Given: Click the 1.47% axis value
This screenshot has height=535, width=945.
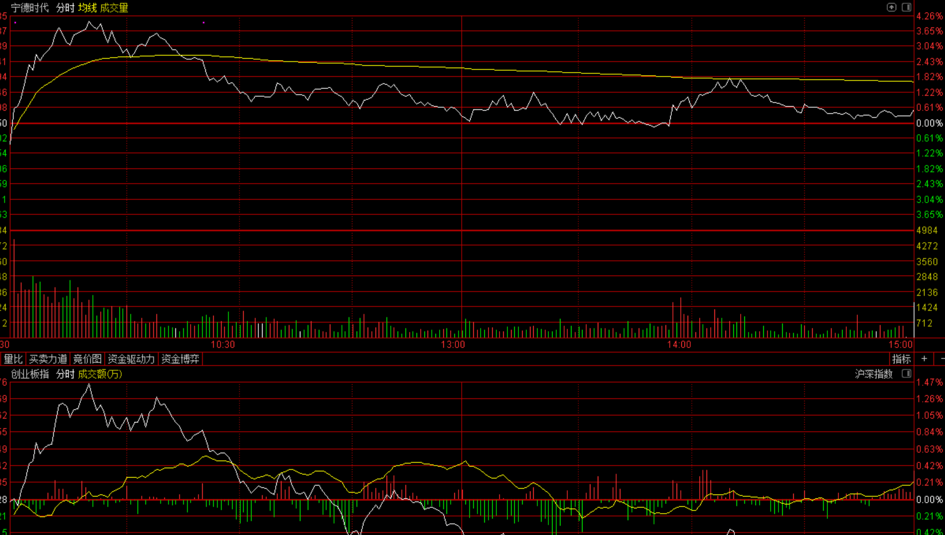Looking at the screenshot, I should coord(929,382).
